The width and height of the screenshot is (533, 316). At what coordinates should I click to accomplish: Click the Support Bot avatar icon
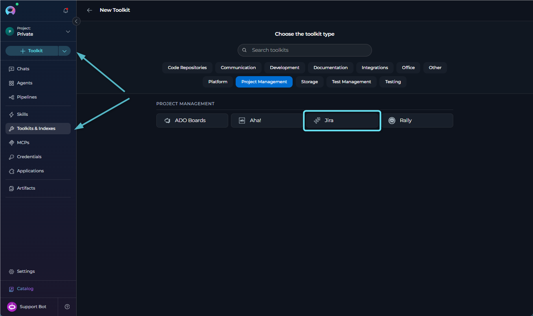pyautogui.click(x=12, y=307)
